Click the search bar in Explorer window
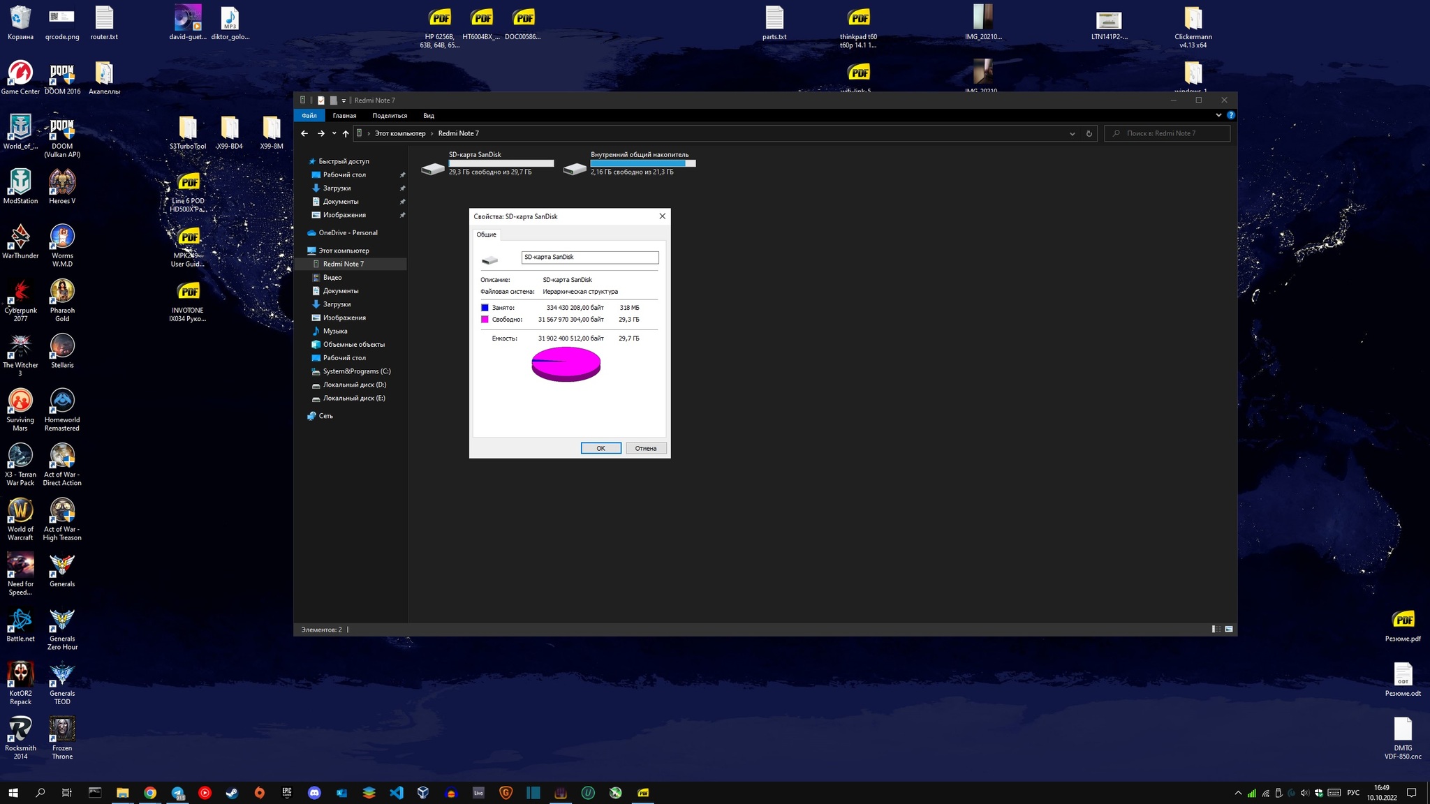 tap(1167, 133)
